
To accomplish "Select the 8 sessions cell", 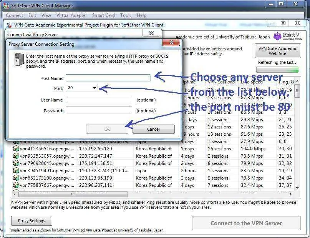I will click(218, 163).
